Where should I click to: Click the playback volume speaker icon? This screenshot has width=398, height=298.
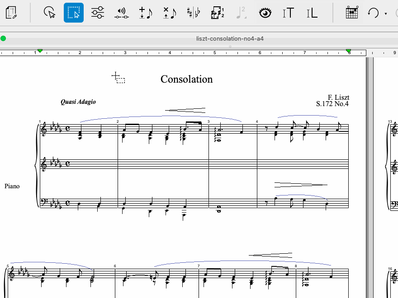click(x=121, y=13)
